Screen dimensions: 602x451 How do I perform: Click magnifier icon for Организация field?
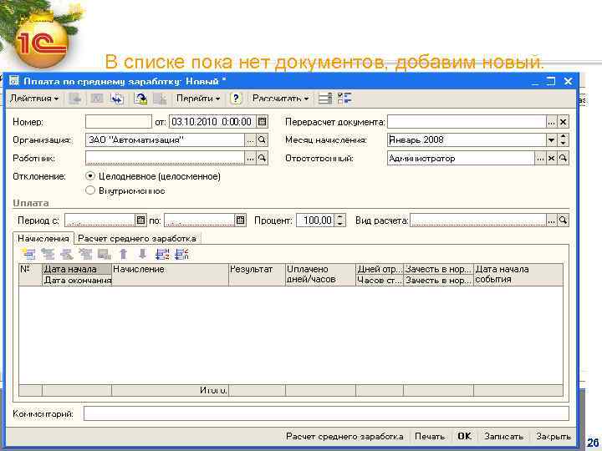click(263, 140)
